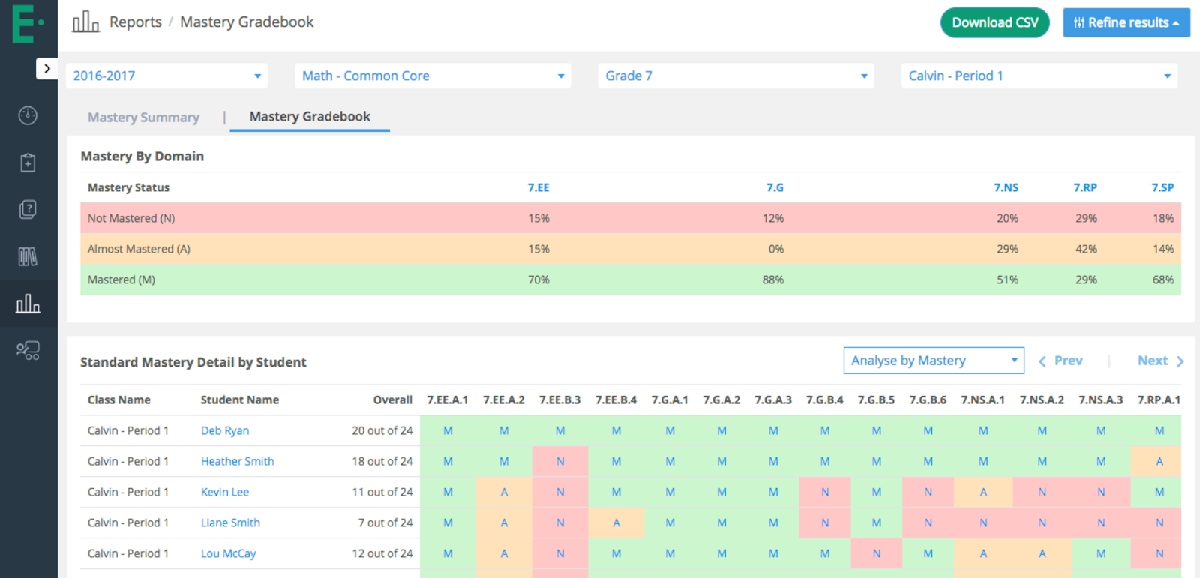Viewport: 1200px width, 578px height.
Task: Open the Calvin - Period 1 class dropdown
Action: pos(1039,76)
